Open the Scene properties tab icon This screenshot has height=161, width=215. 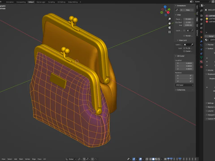[201, 28]
